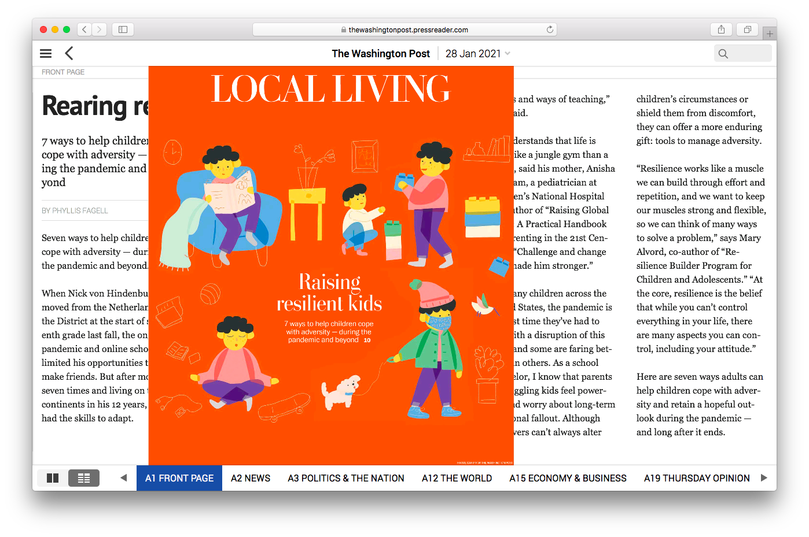Click the search magnifier icon

723,54
